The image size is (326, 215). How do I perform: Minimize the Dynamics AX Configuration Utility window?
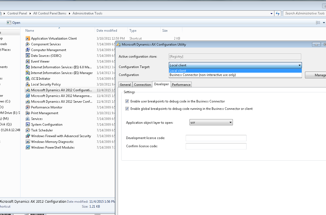(x=316, y=45)
